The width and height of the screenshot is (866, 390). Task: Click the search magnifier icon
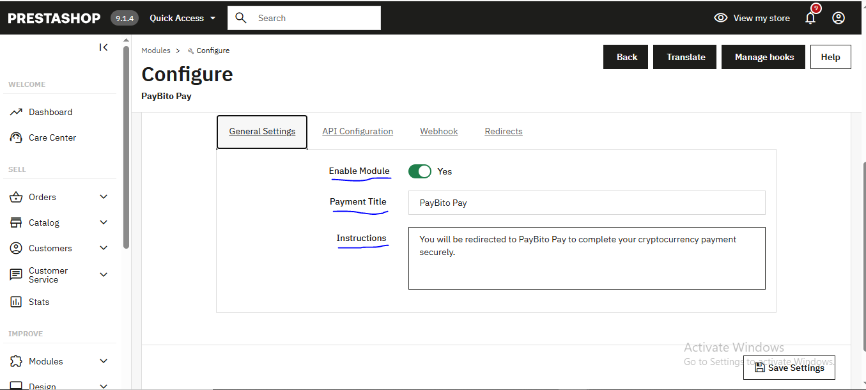click(x=241, y=18)
